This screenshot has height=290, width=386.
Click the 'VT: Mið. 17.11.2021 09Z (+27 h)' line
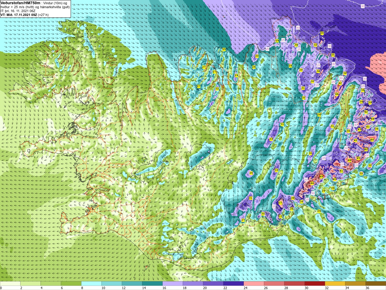25,14
